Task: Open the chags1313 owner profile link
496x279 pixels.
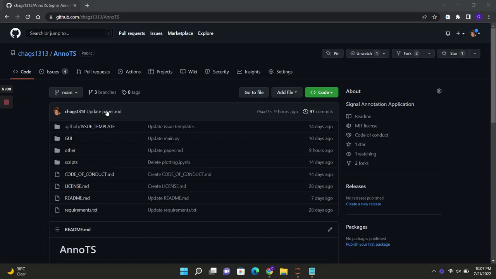Action: (33, 53)
